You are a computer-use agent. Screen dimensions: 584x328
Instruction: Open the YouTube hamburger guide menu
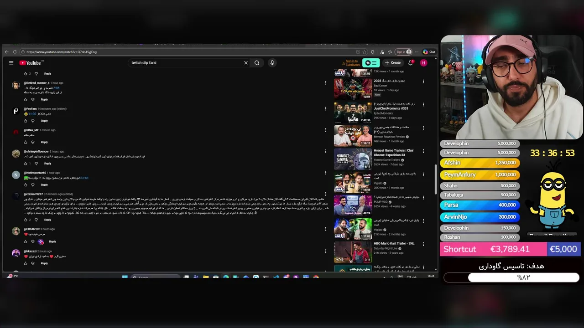[x=11, y=63]
